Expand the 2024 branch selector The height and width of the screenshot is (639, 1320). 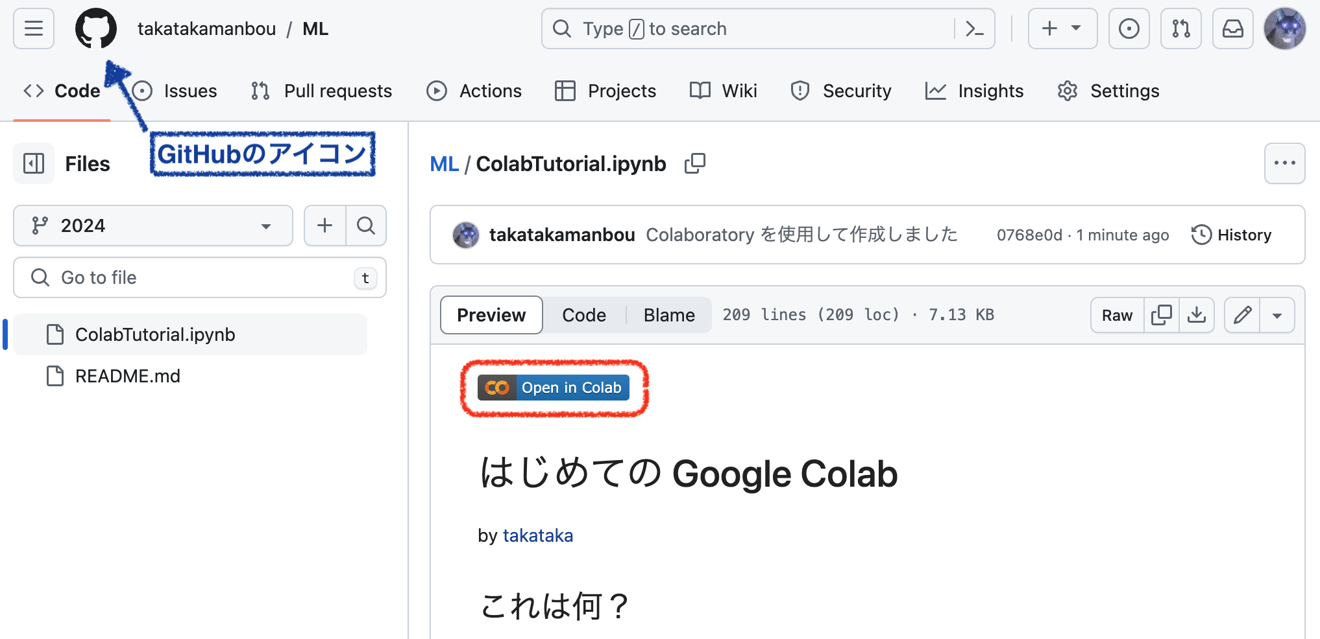pyautogui.click(x=153, y=226)
